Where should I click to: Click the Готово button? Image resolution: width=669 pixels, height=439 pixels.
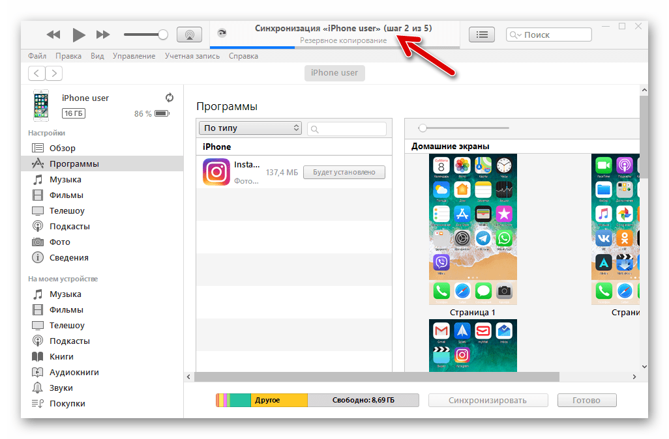[x=587, y=400]
